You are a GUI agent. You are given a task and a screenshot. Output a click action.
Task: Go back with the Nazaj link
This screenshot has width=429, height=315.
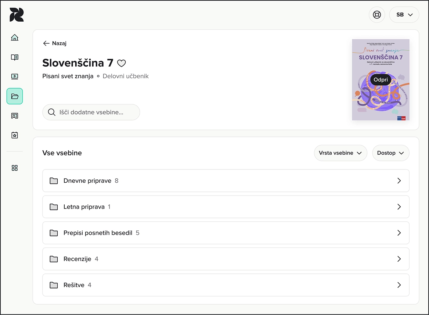55,43
